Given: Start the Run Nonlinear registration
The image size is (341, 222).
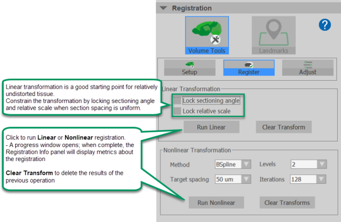Looking at the screenshot, I should pyautogui.click(x=216, y=203).
